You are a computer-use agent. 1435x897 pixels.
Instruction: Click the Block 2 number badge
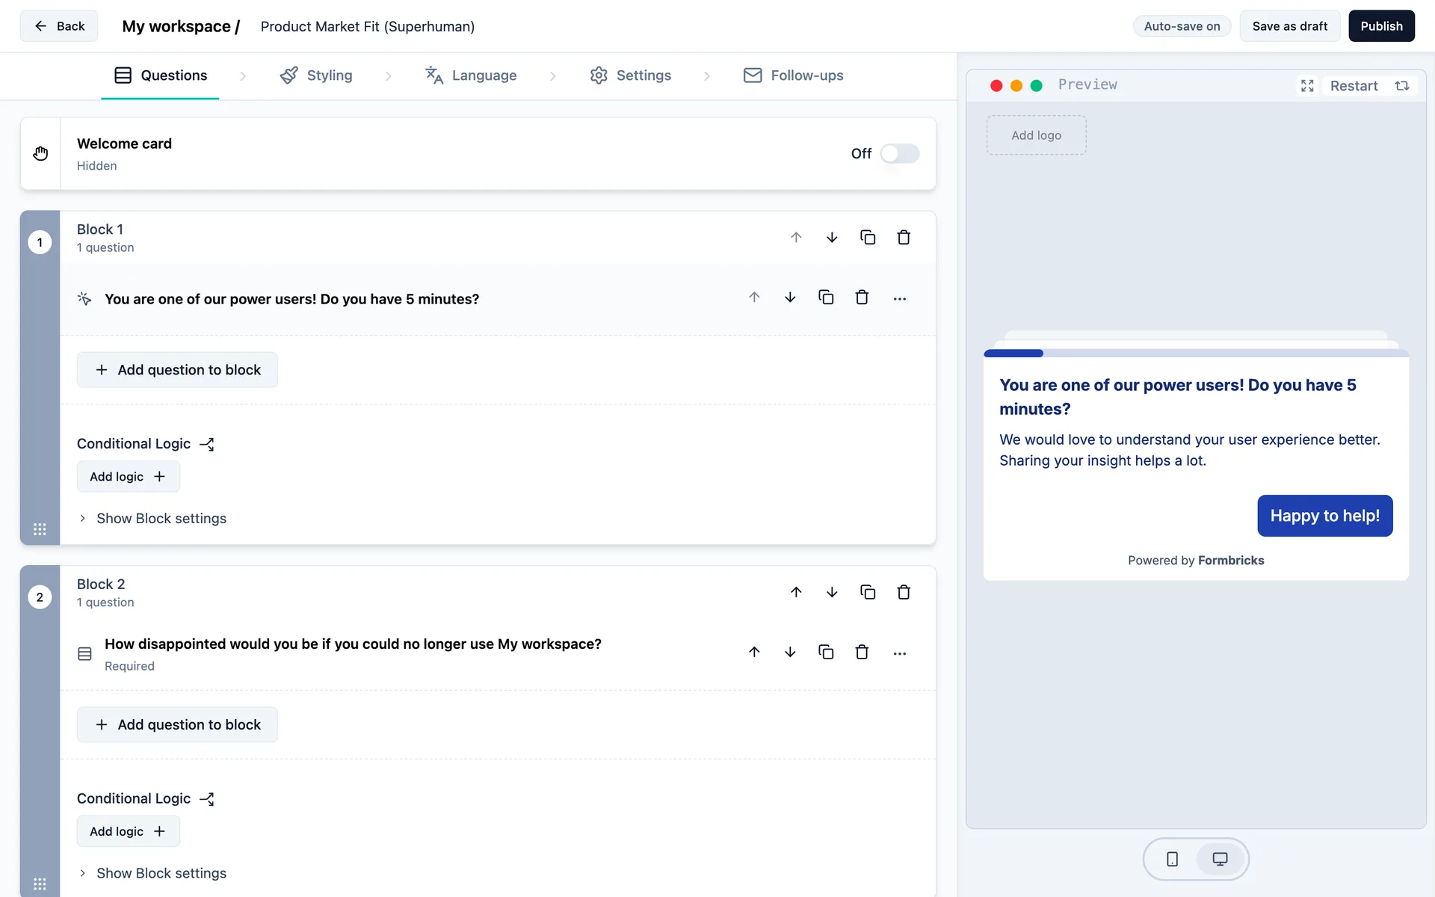coord(40,597)
